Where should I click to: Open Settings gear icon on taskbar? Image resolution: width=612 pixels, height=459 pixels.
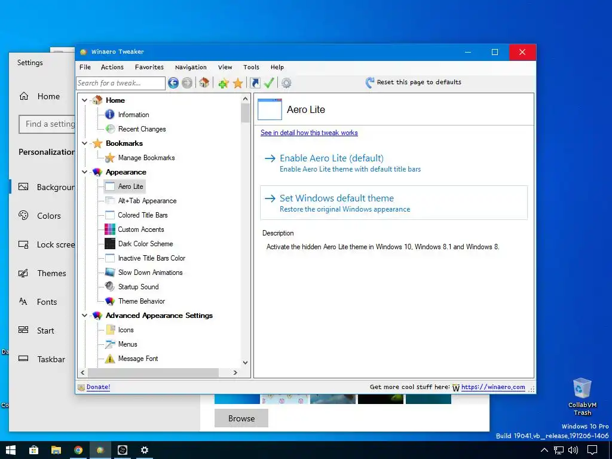click(x=145, y=450)
